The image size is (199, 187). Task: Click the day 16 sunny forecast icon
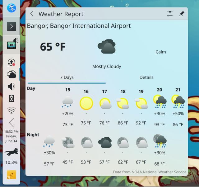(86, 103)
